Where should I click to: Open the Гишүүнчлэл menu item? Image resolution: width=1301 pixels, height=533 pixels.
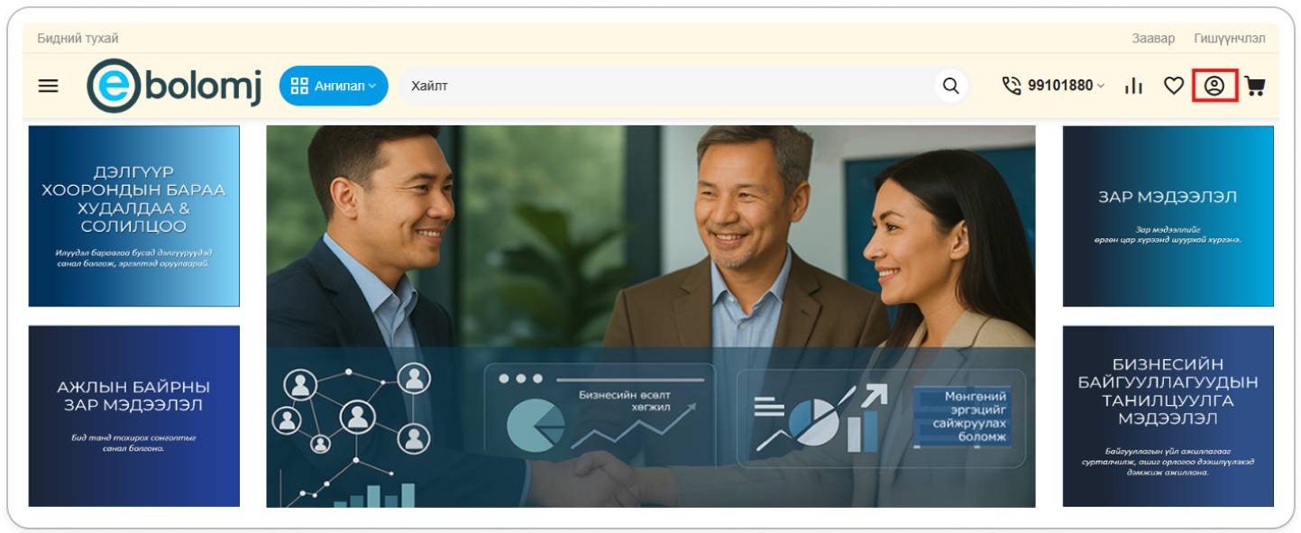tap(1229, 38)
